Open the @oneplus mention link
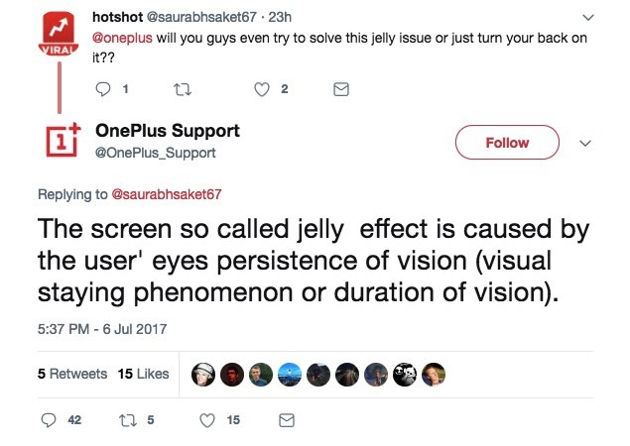Screen dimensions: 630x446 [122, 38]
